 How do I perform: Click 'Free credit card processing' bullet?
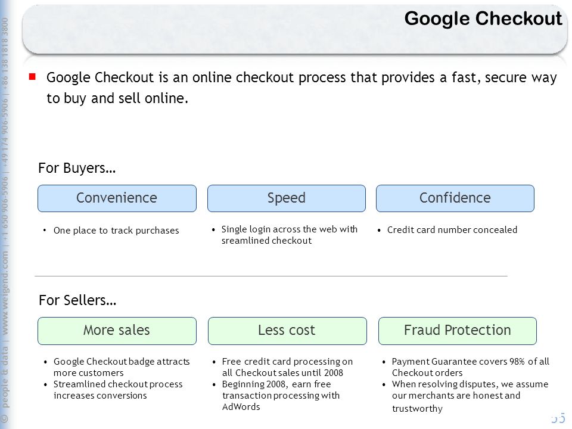pyautogui.click(x=287, y=367)
